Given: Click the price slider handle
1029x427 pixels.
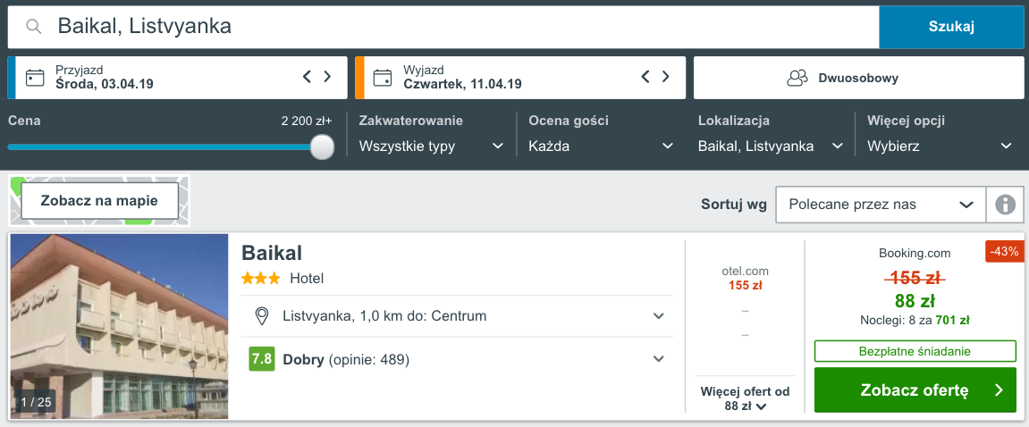Looking at the screenshot, I should click(x=322, y=147).
